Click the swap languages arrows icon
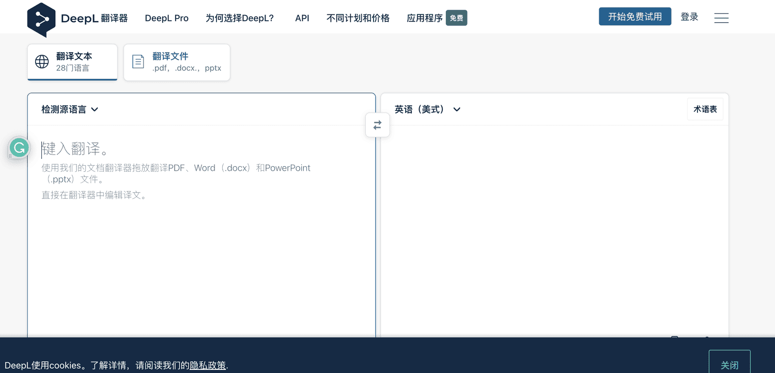This screenshot has height=373, width=775. (378, 125)
